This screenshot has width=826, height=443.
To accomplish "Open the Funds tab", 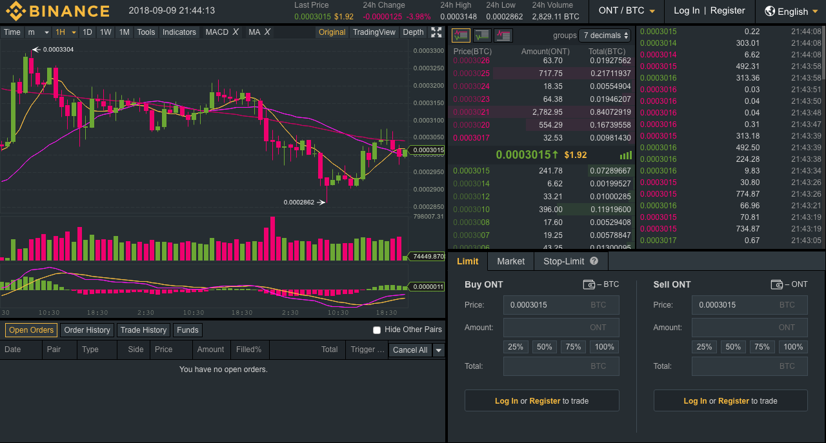I will [188, 330].
